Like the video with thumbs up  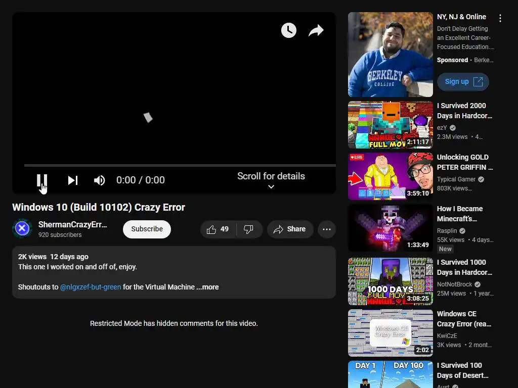point(211,229)
